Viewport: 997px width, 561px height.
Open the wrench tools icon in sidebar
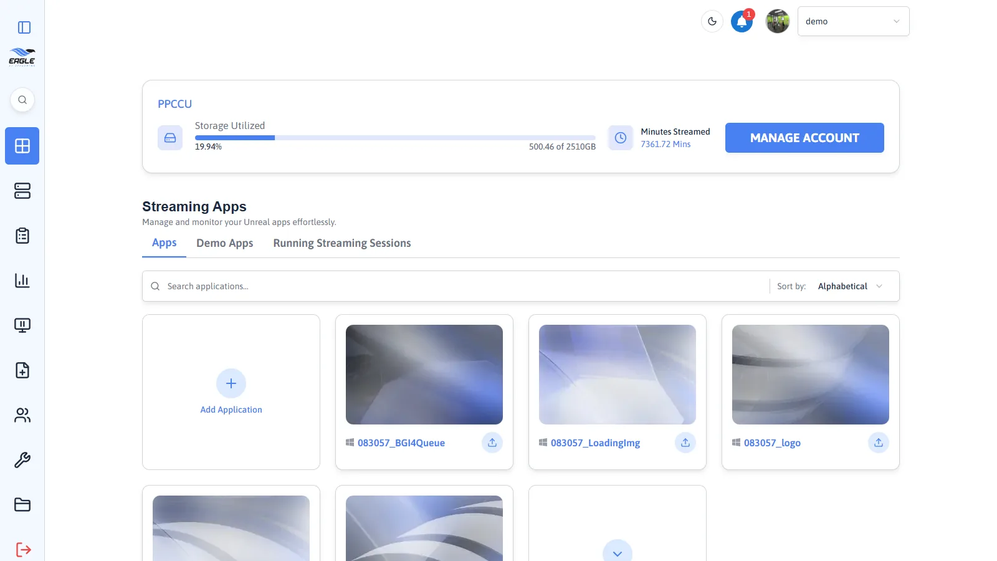click(22, 460)
